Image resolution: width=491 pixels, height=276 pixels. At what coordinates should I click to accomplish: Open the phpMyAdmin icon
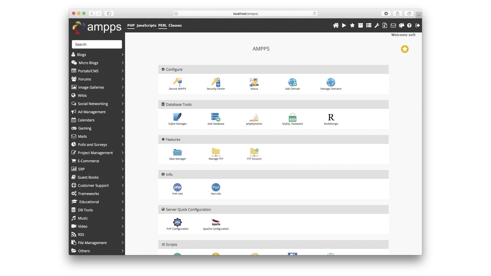254,117
